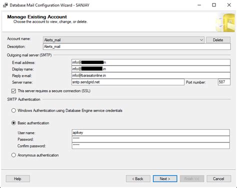Screen dimensions: 237x188
Task: Click the Display name field
Action: click(x=151, y=69)
